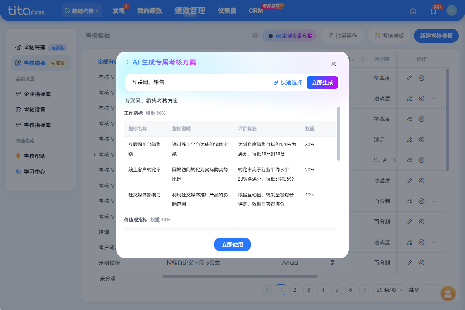Open CRM from the top navigation
This screenshot has width=465, height=310.
[256, 11]
